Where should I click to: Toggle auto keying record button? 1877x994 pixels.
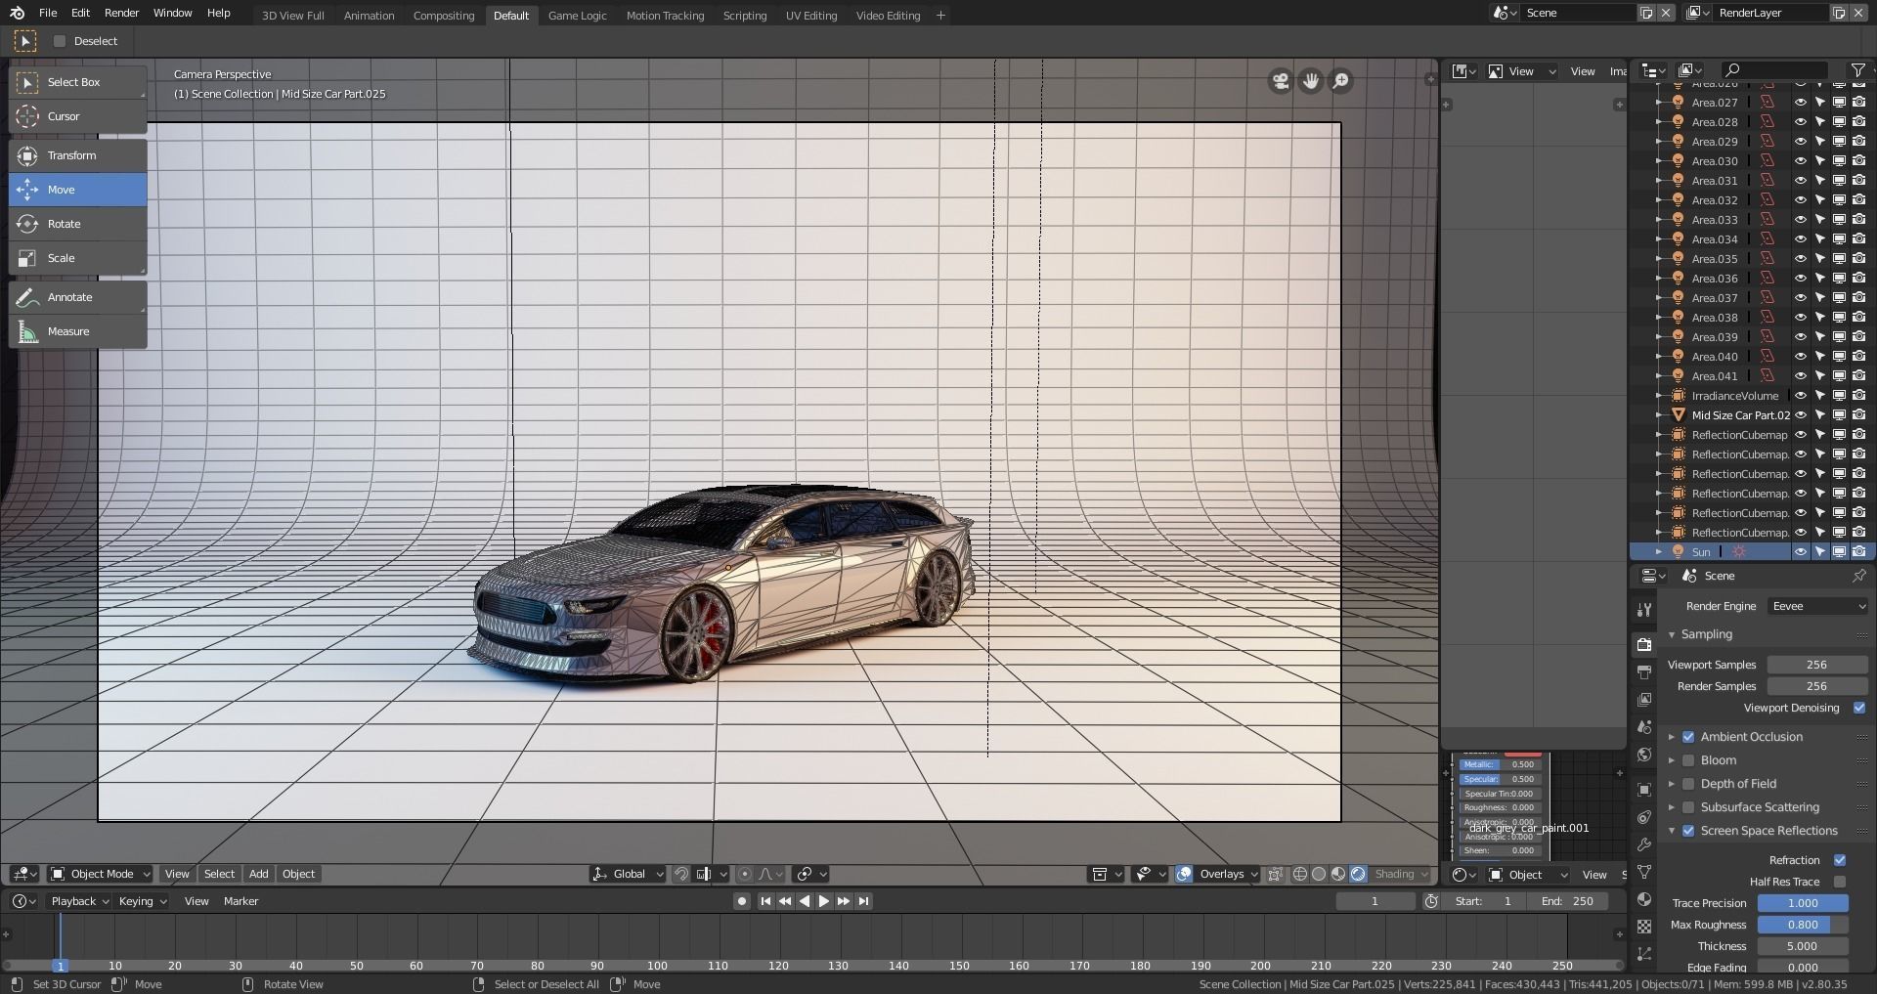pos(742,901)
